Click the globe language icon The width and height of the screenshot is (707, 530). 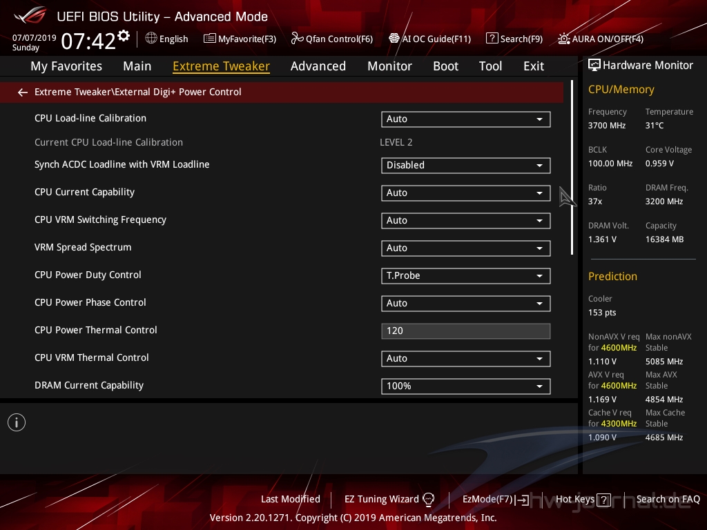(151, 39)
